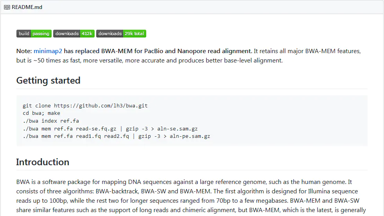
Task: Click the 'cd bwa; make' code line
Action: click(41, 113)
